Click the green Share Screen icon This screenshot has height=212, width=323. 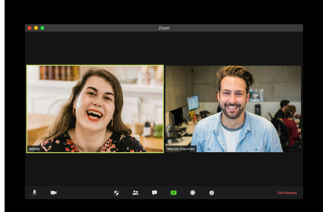(174, 193)
